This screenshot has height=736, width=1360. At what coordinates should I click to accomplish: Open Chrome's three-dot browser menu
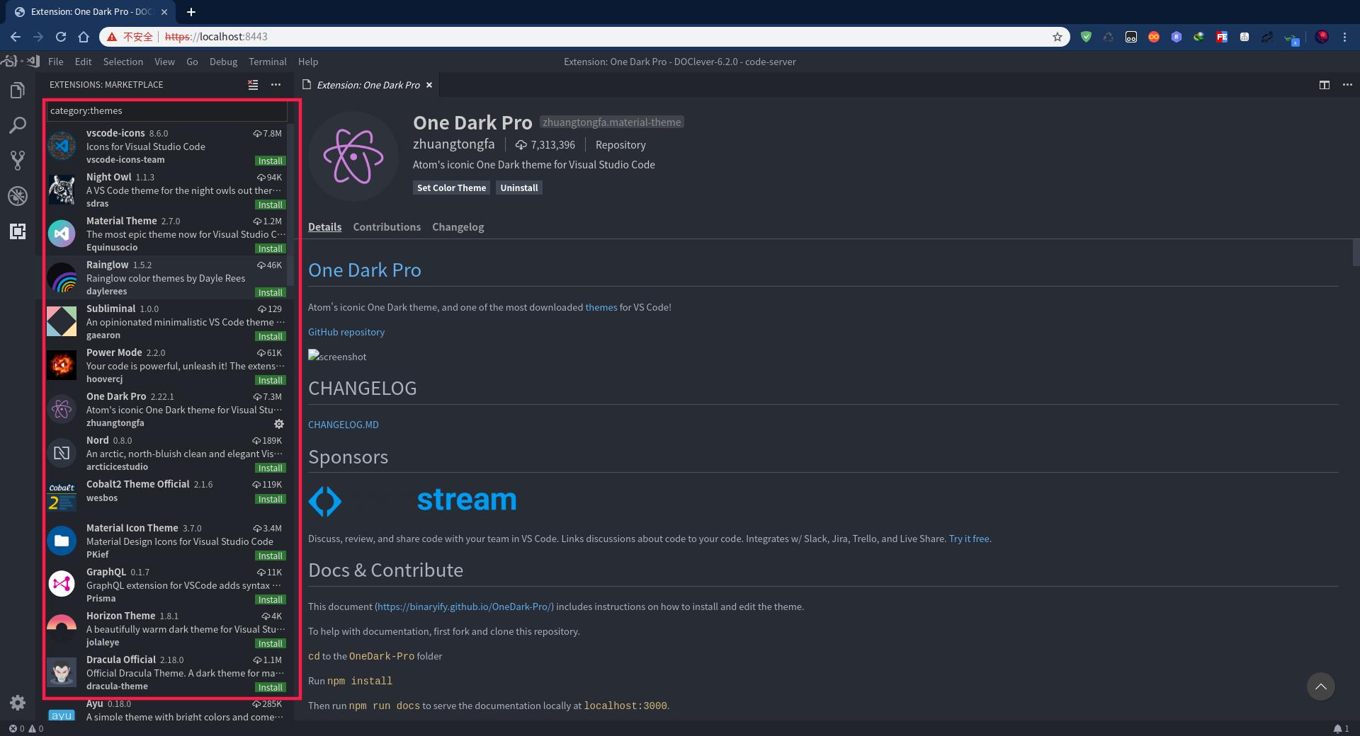[1346, 37]
